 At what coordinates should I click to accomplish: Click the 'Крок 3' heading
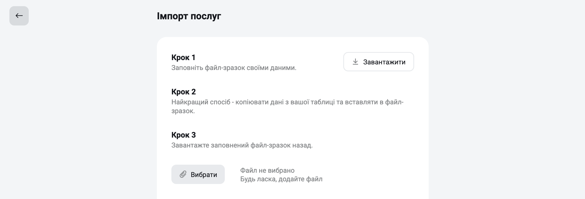[183, 135]
